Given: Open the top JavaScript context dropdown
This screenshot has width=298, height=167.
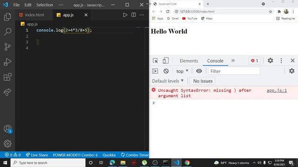Looking at the screenshot, I should pyautogui.click(x=182, y=71).
